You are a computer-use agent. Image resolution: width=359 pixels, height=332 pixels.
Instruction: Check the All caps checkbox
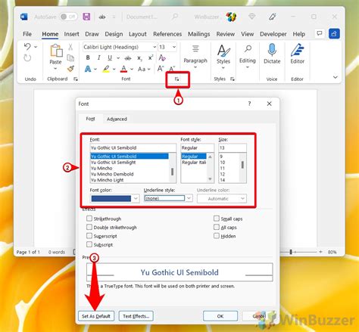(217, 227)
